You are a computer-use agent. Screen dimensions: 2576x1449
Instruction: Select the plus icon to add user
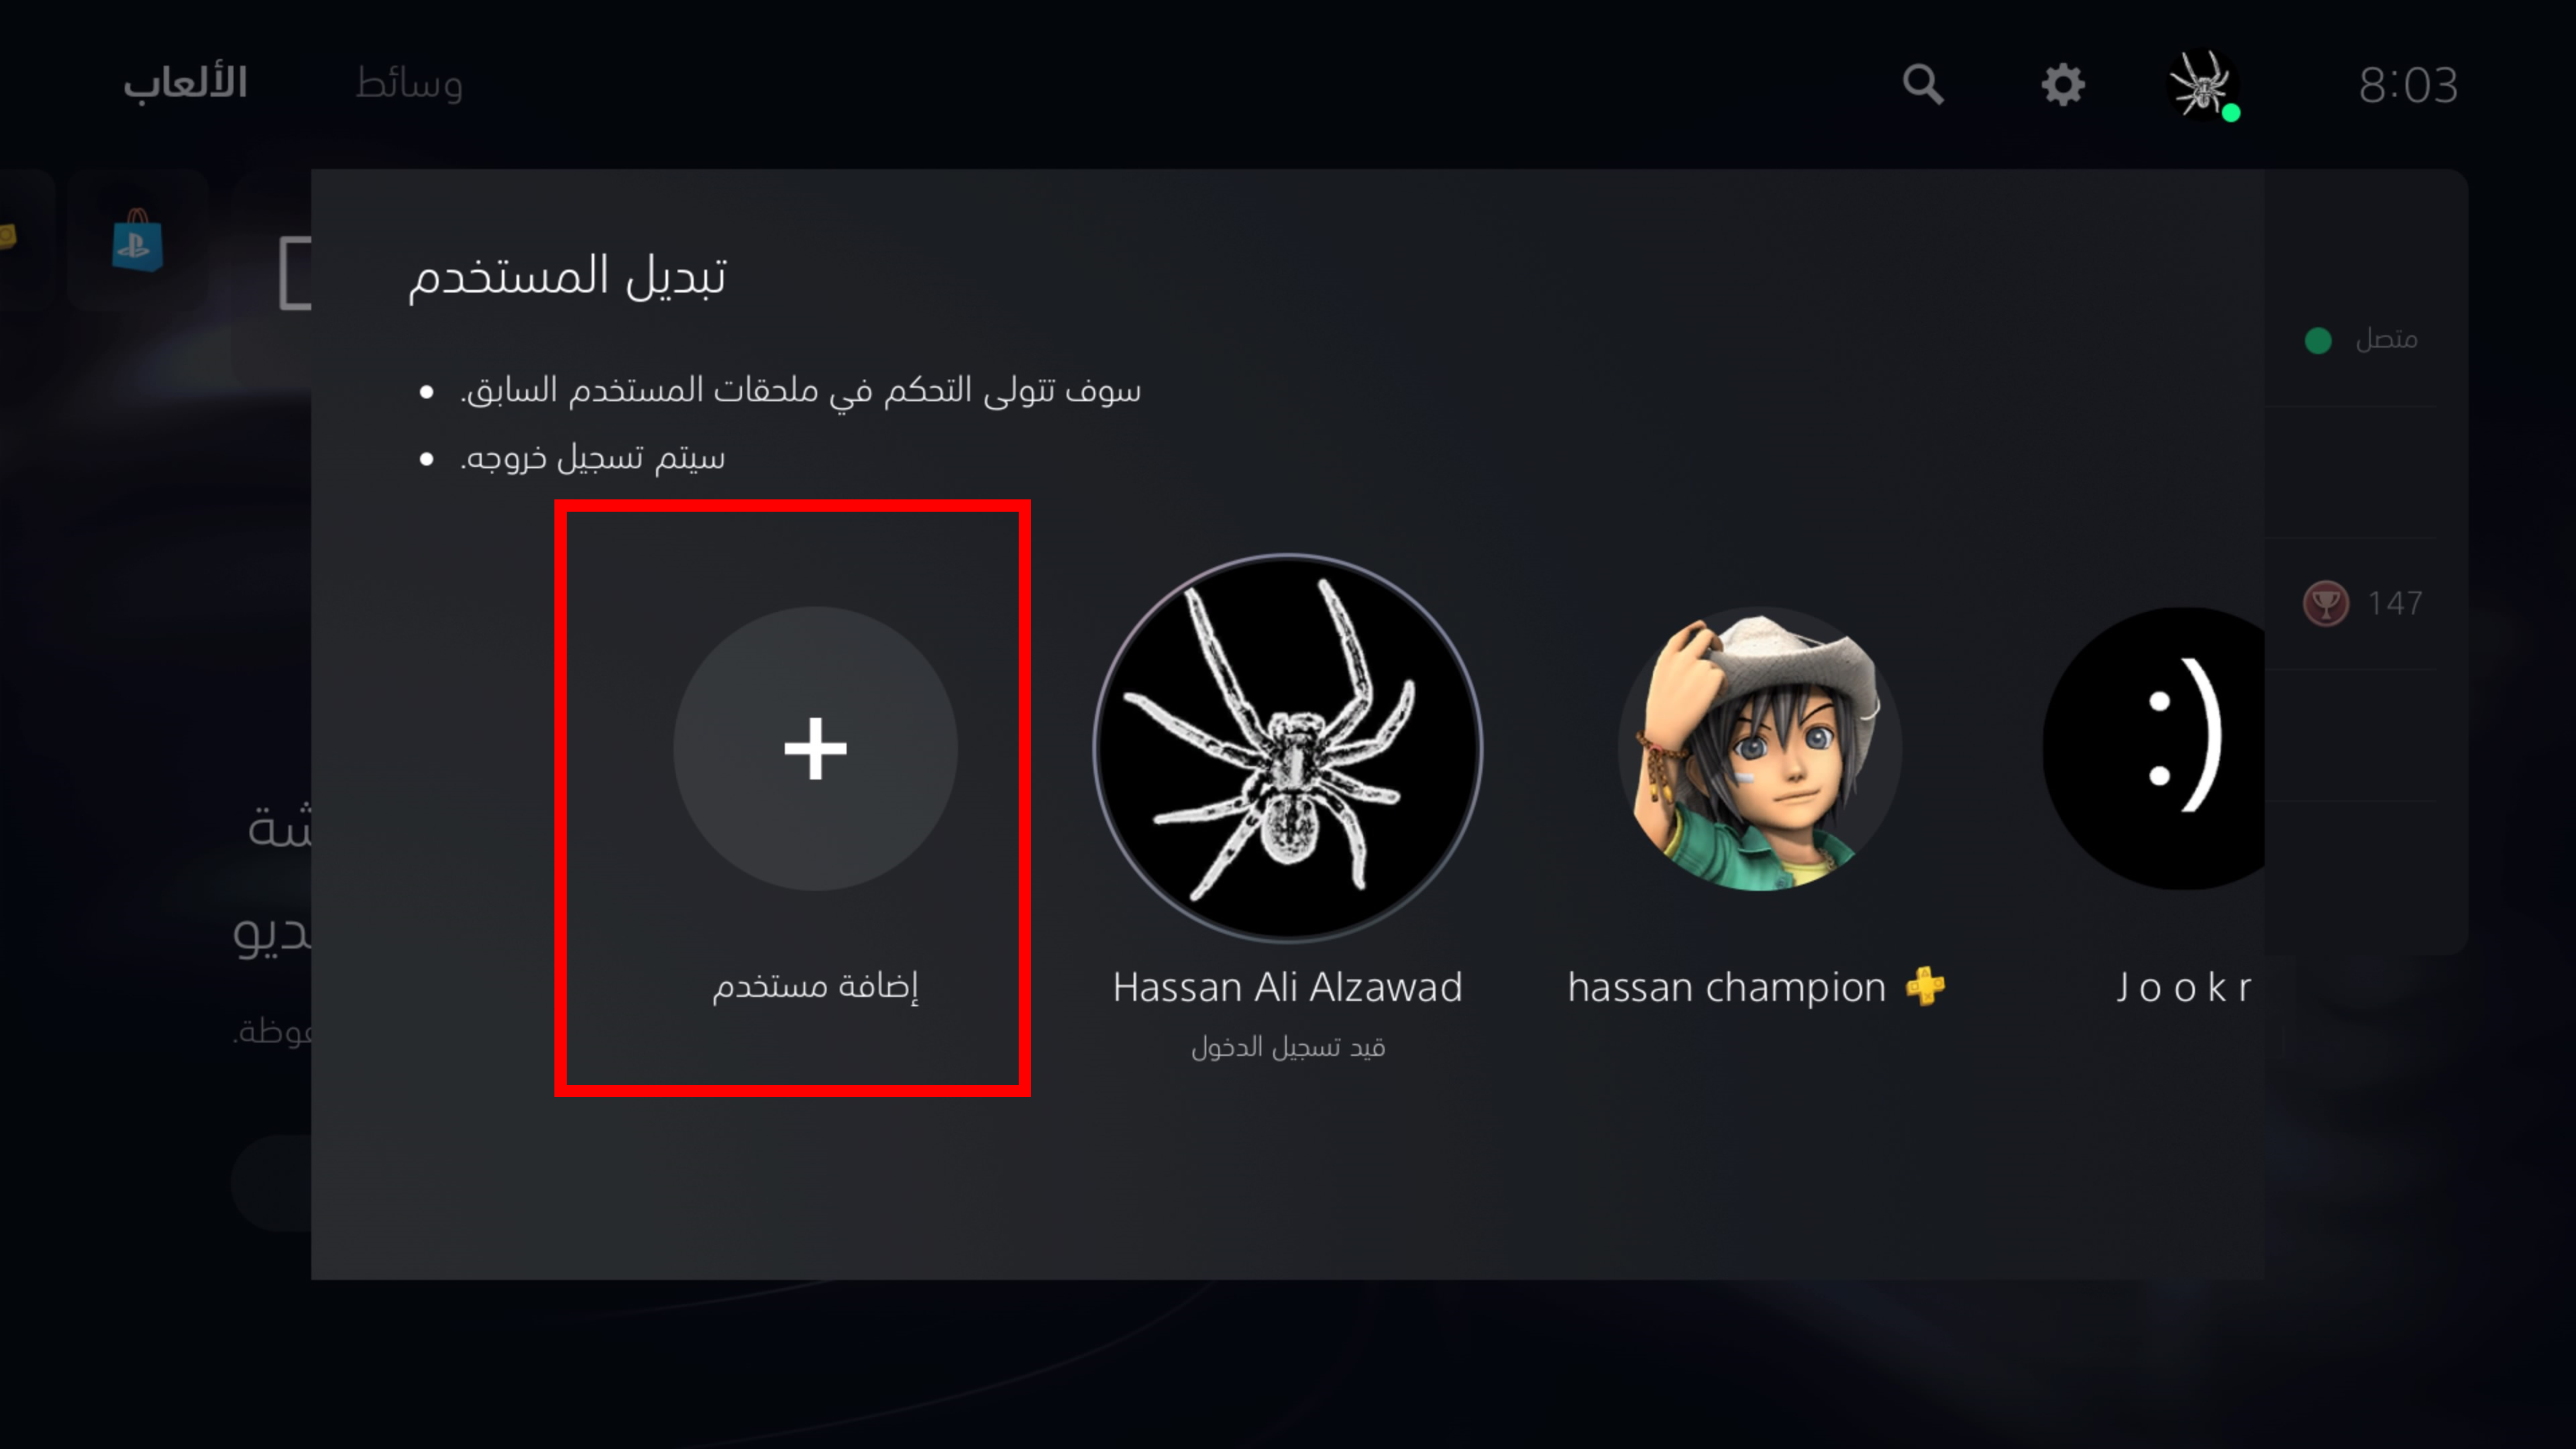click(815, 748)
